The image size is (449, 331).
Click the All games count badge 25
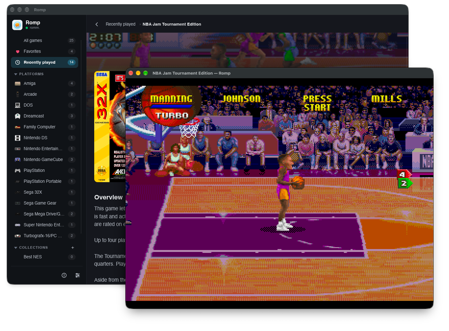[71, 41]
